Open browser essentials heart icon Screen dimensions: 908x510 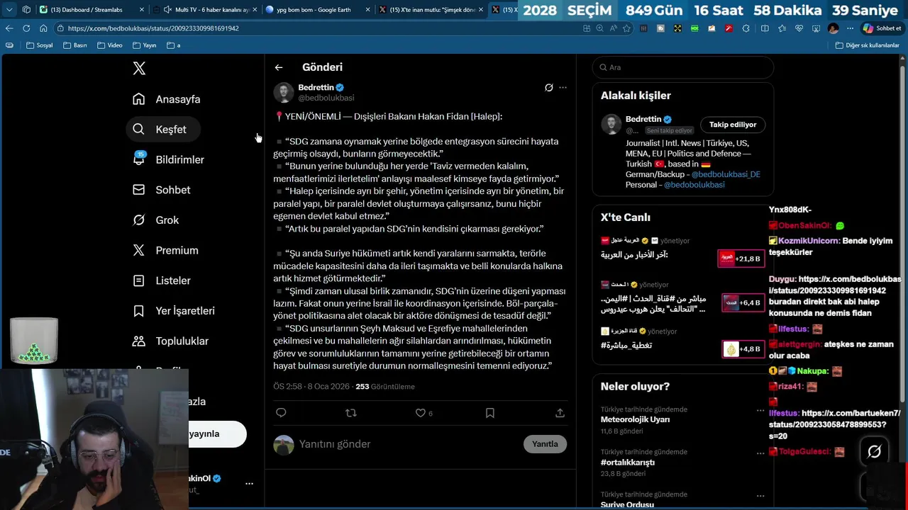tap(799, 28)
